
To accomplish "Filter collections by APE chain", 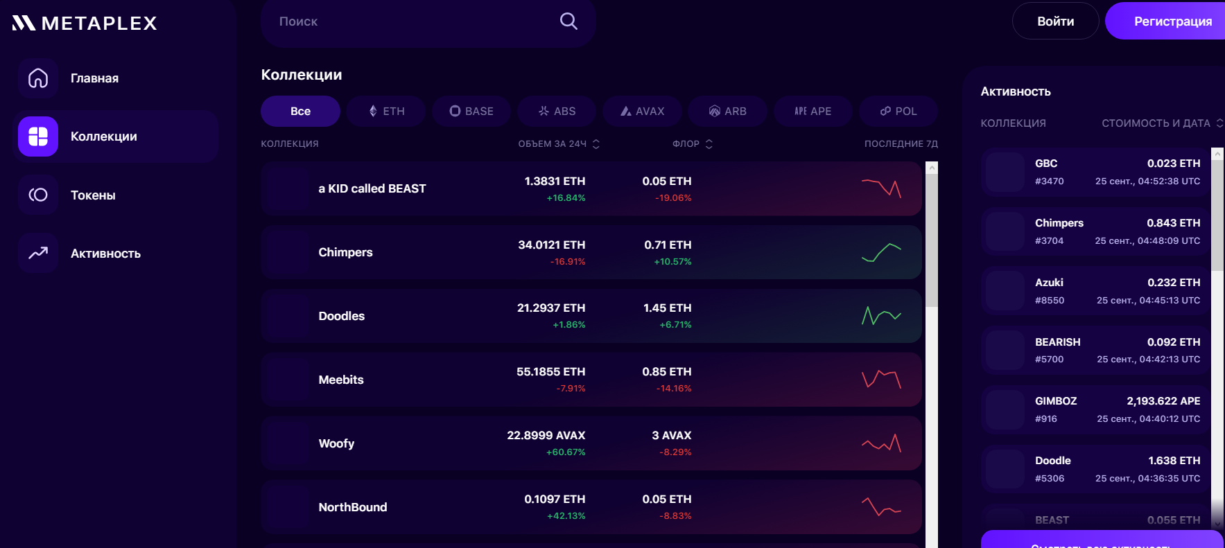I will pos(813,111).
